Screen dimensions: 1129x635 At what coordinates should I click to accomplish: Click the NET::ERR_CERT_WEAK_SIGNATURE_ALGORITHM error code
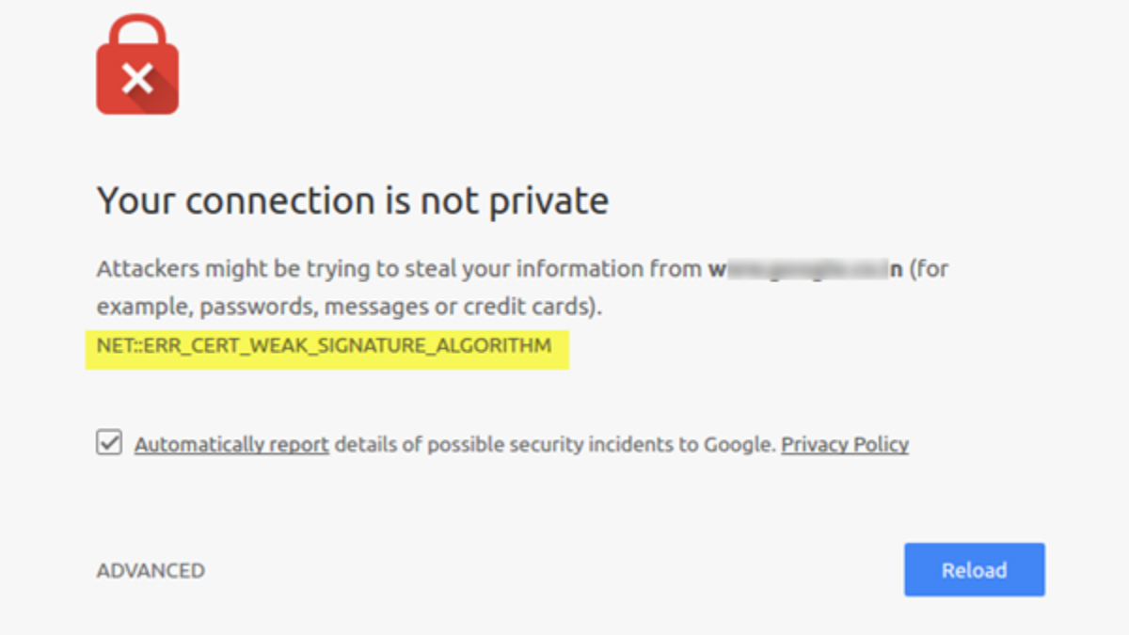(325, 346)
